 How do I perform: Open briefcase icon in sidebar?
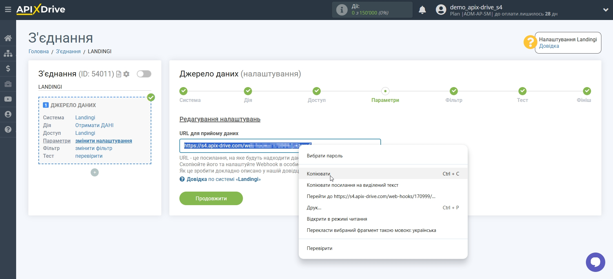[x=8, y=84]
